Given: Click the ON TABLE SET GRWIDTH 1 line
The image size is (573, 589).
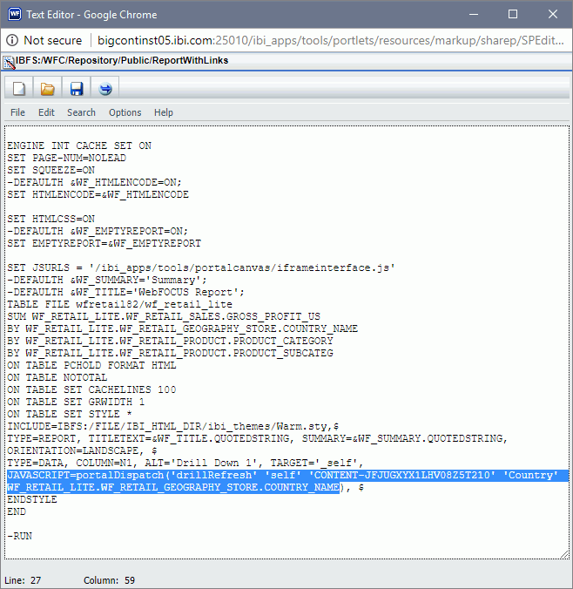Looking at the screenshot, I should 76,402.
